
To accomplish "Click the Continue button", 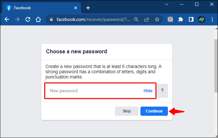I will coord(154,111).
